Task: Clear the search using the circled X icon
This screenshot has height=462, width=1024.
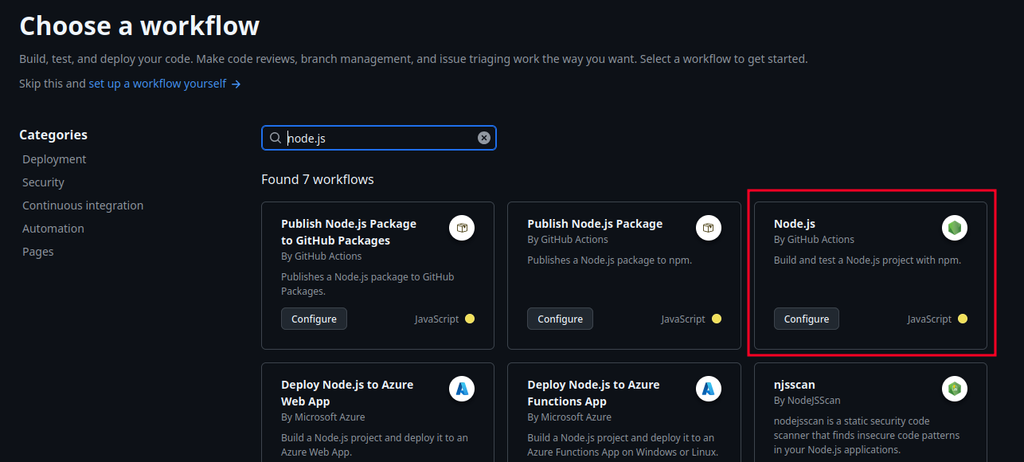Action: click(x=483, y=137)
